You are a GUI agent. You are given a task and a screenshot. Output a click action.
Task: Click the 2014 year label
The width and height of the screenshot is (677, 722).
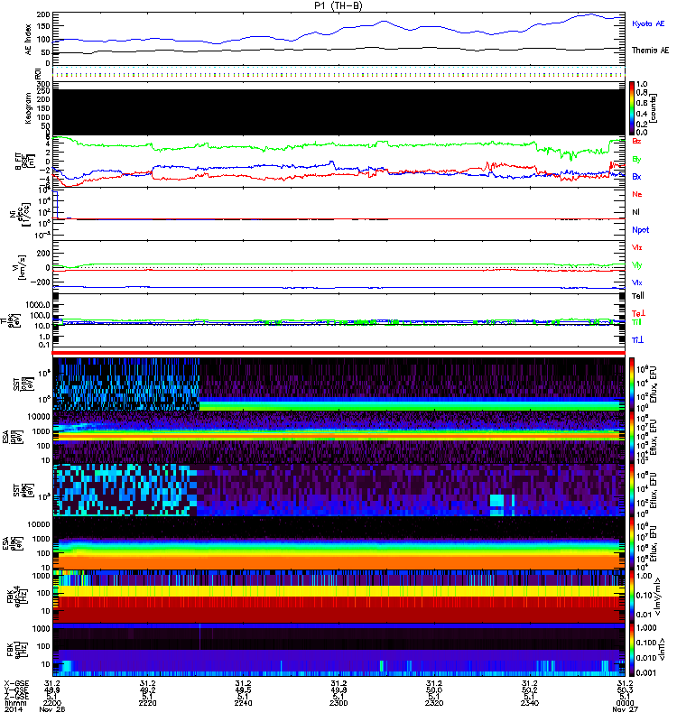(13, 709)
